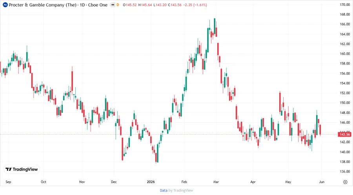The width and height of the screenshot is (353, 195).
Task: Click the 170.00 price axis label
Action: (345, 4)
